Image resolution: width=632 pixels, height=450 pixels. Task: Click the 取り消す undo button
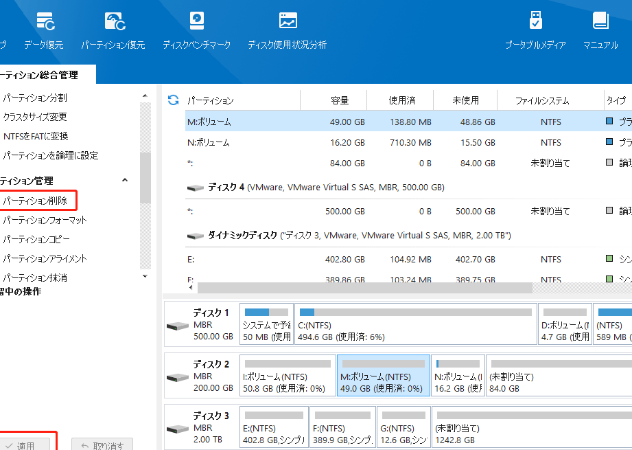pos(102,445)
